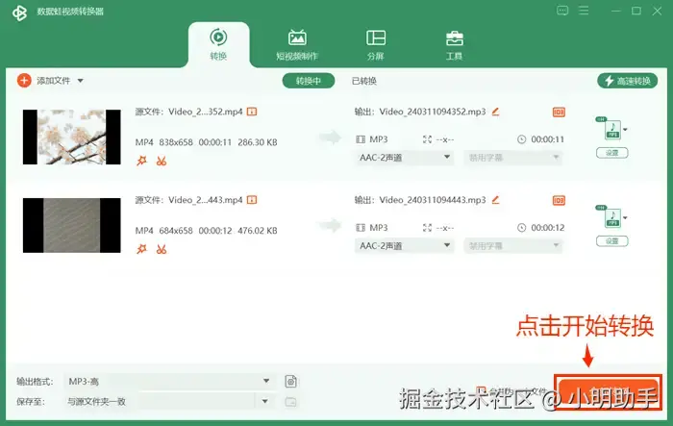Image resolution: width=673 pixels, height=426 pixels.
Task: Switch to the 短视频制作 tab
Action: pyautogui.click(x=297, y=45)
